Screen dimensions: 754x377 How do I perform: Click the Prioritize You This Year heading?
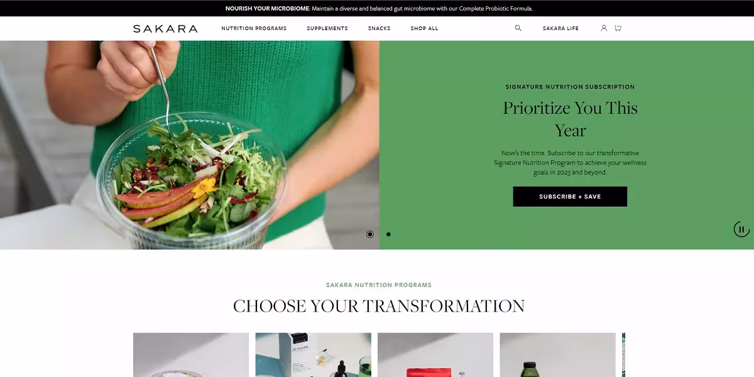[570, 119]
